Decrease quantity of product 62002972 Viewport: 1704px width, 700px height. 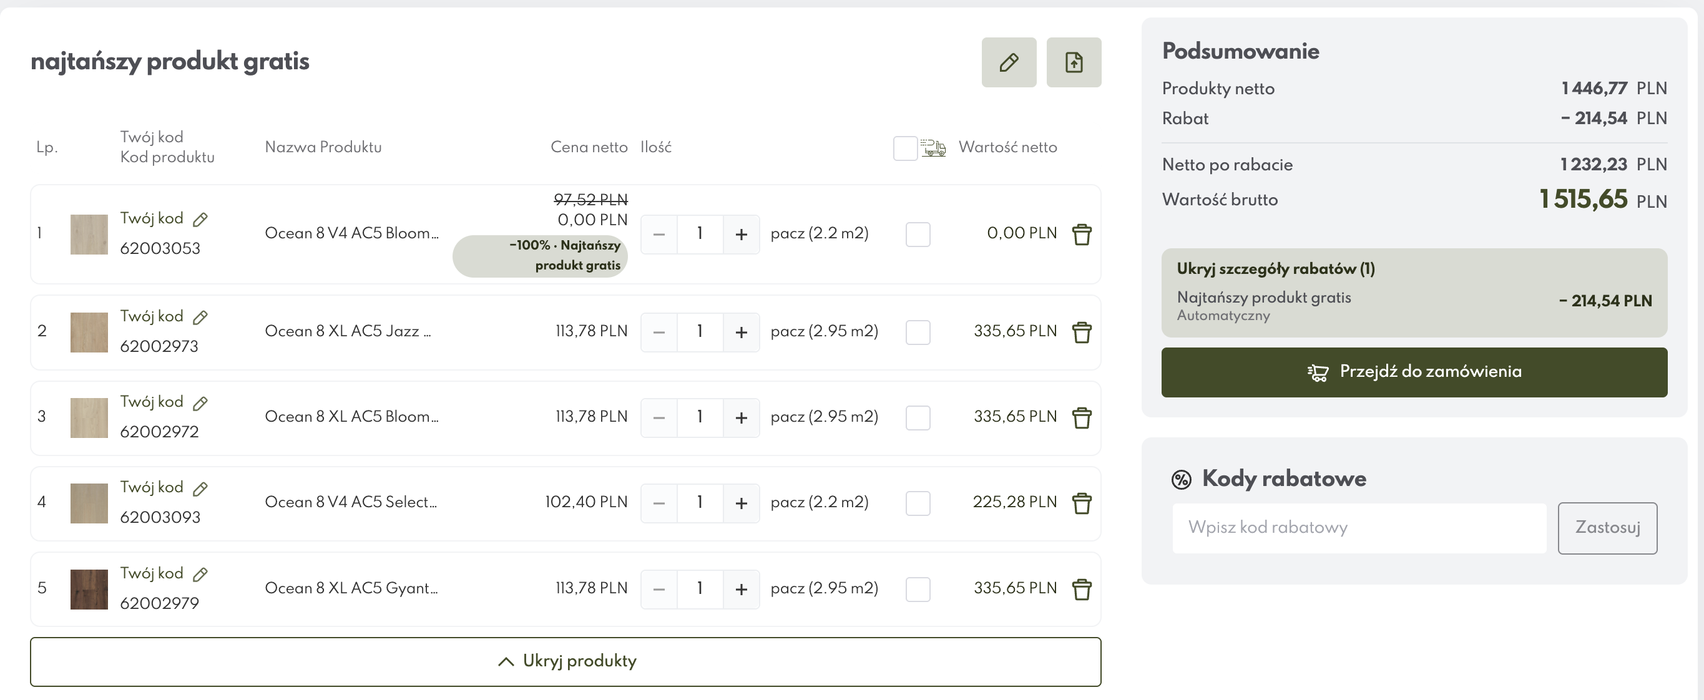(659, 417)
